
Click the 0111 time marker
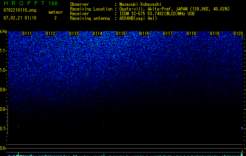(x=27, y=34)
